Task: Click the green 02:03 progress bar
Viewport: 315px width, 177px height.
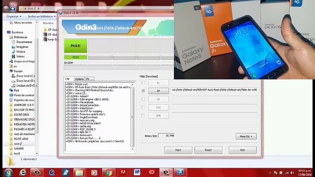Action: pyautogui.click(x=75, y=57)
